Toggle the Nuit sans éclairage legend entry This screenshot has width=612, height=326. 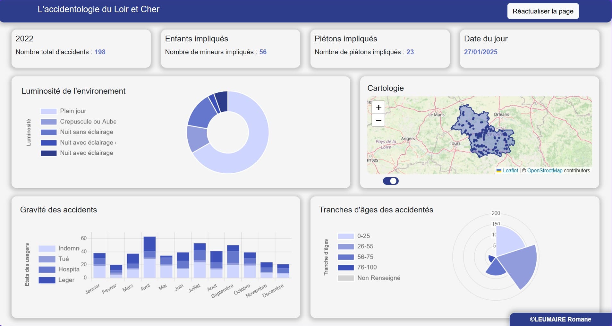pos(86,132)
